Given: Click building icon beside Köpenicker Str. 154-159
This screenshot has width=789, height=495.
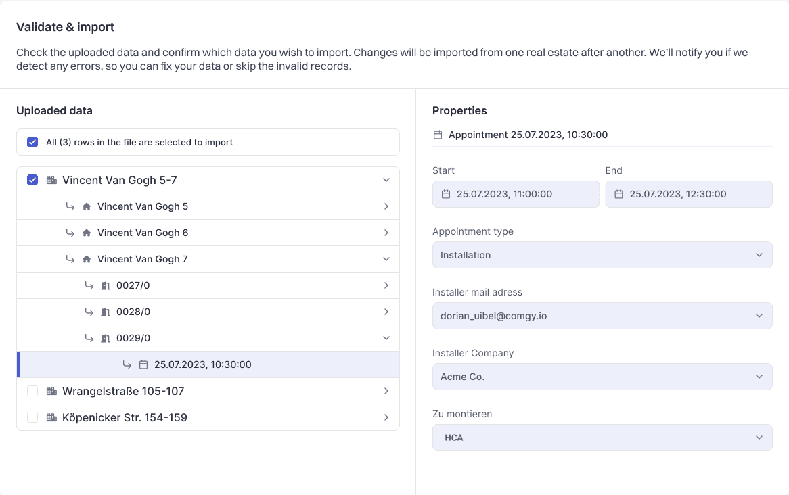Looking at the screenshot, I should (x=51, y=417).
